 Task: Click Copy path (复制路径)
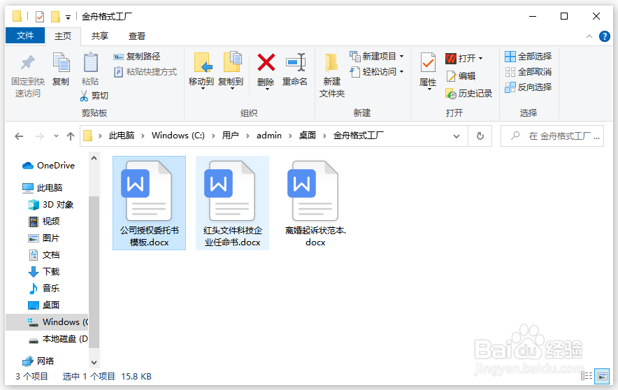137,57
